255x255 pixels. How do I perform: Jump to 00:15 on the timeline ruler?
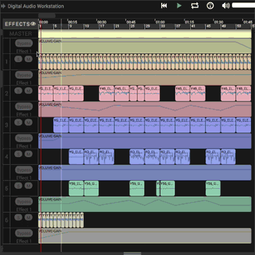click(73, 22)
